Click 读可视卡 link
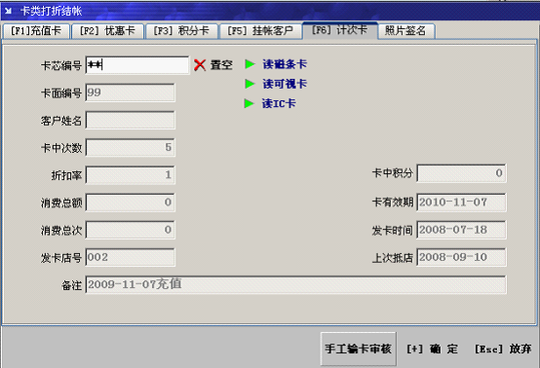This screenshot has width=540, height=368. point(285,84)
